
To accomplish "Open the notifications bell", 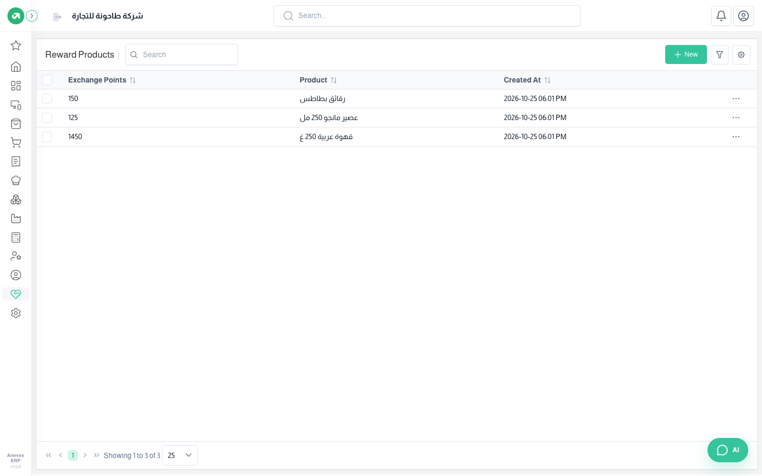I will point(721,16).
